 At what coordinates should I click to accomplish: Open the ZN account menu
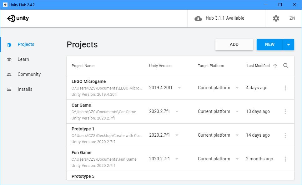pyautogui.click(x=292, y=18)
